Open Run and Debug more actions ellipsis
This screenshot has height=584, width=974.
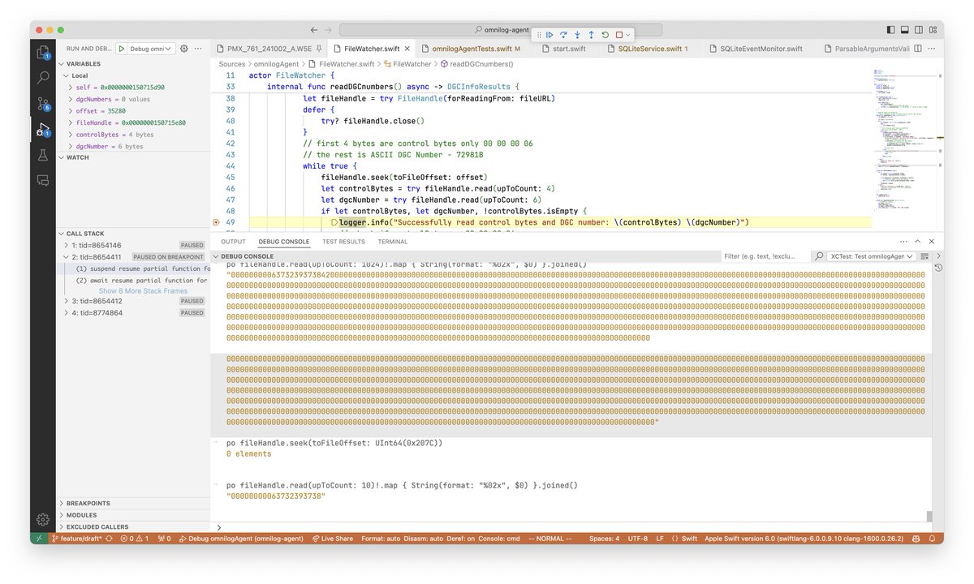pos(197,49)
